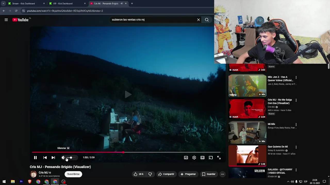Image resolution: width=330 pixels, height=185 pixels.
Task: Open a new browser tab
Action: (x=132, y=4)
